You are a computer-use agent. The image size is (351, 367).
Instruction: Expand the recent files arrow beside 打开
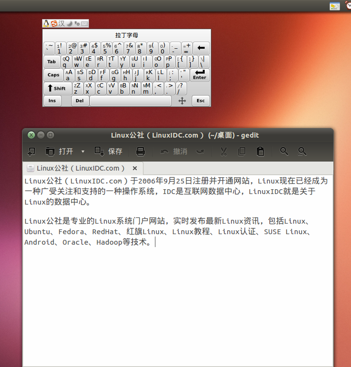click(83, 151)
